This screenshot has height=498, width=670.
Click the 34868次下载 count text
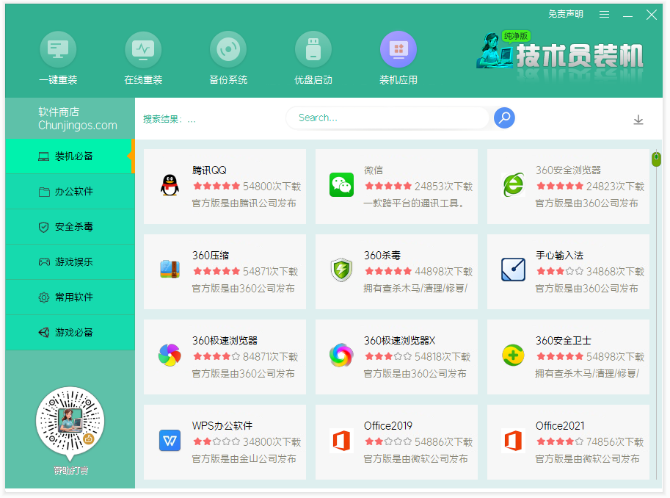pos(615,272)
